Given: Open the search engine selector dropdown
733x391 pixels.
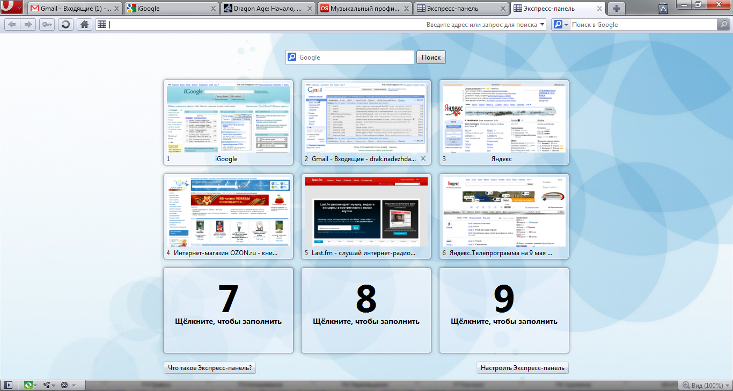Looking at the screenshot, I should pyautogui.click(x=566, y=25).
